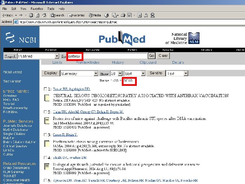Open the IE Search pane
The width and height of the screenshot is (245, 184).
pos(58,15)
